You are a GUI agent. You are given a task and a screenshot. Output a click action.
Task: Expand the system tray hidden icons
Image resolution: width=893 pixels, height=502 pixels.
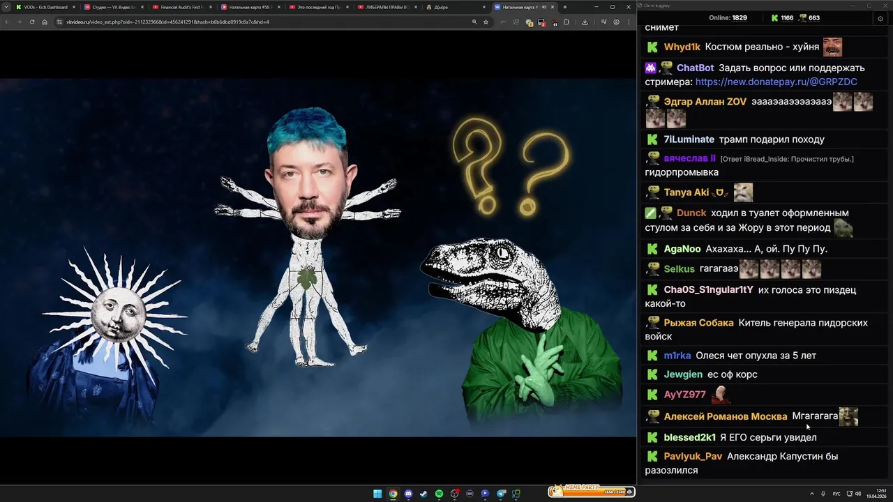(811, 494)
